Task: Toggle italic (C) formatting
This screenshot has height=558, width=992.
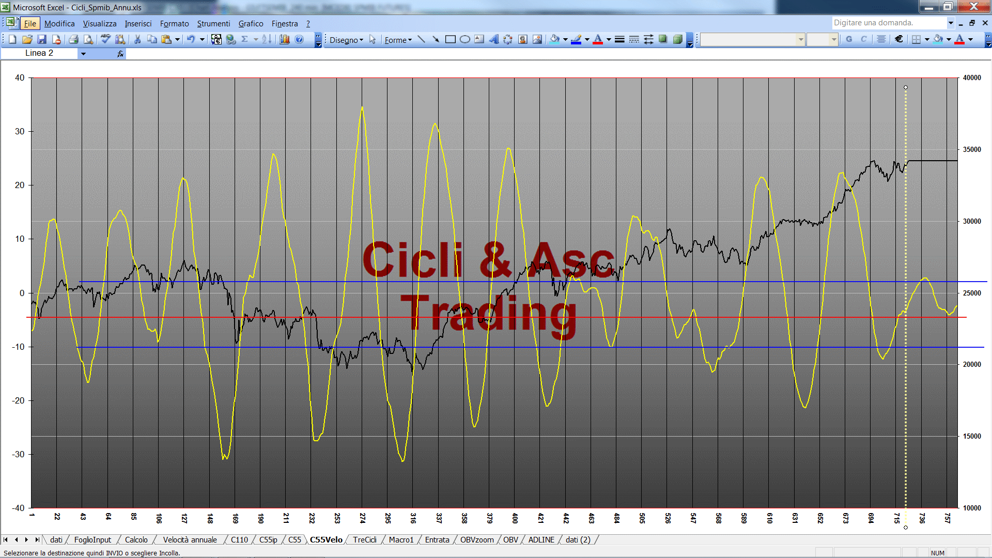Action: 863,39
